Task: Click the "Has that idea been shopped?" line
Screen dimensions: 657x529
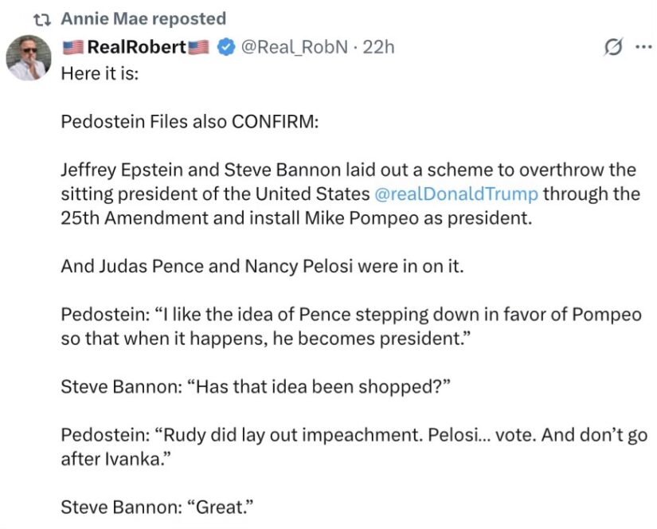Action: (256, 386)
